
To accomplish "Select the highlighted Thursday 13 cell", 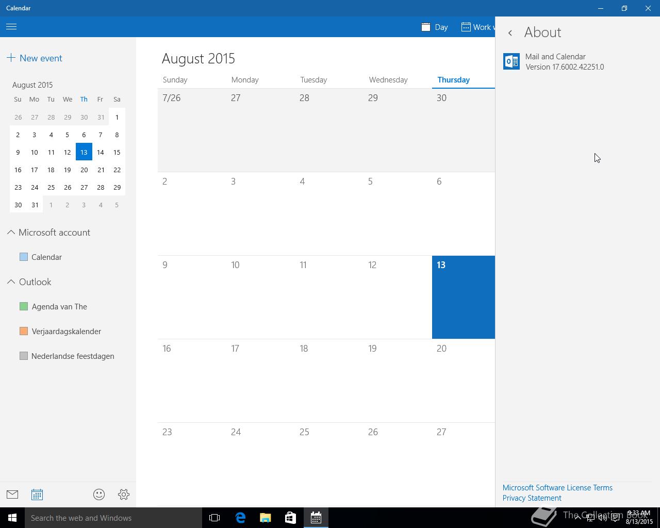I will click(x=464, y=298).
